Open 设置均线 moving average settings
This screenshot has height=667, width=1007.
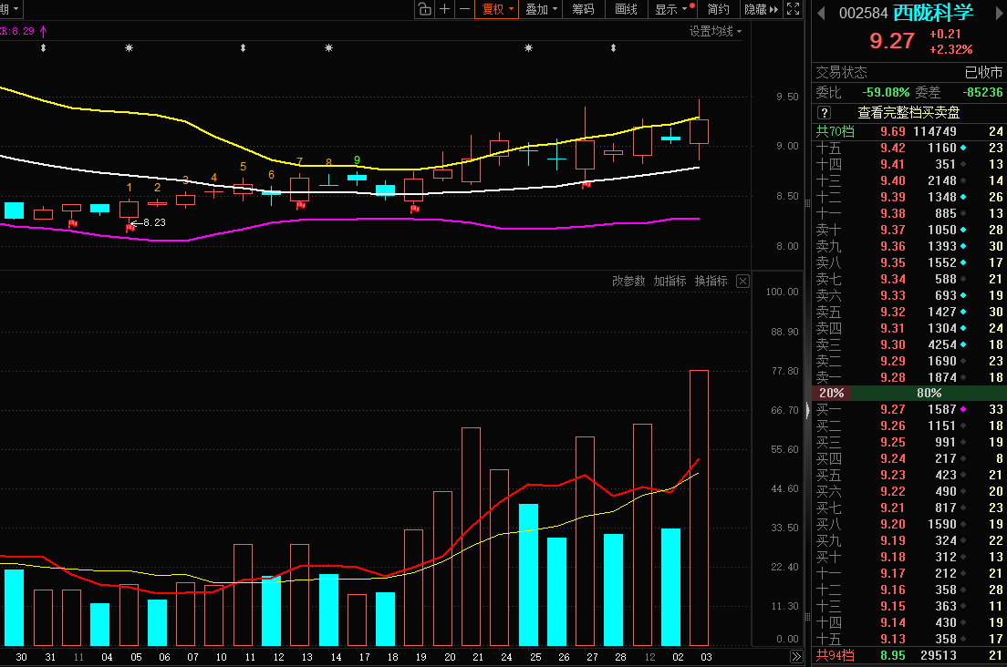pos(715,31)
